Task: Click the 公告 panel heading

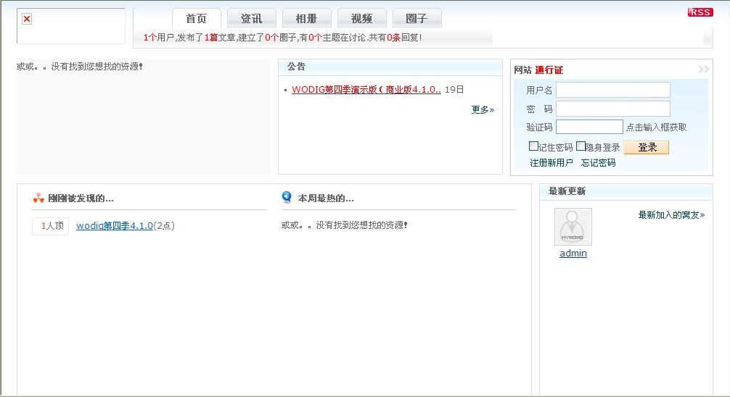Action: coord(296,67)
